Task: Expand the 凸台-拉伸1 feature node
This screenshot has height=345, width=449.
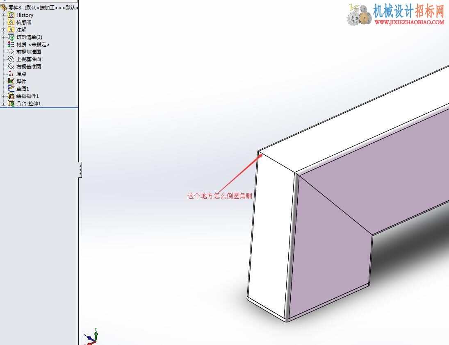Action: coord(3,104)
